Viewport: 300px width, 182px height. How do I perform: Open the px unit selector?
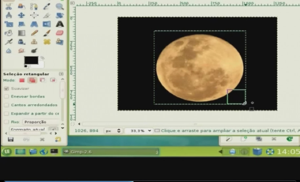pos(113,131)
